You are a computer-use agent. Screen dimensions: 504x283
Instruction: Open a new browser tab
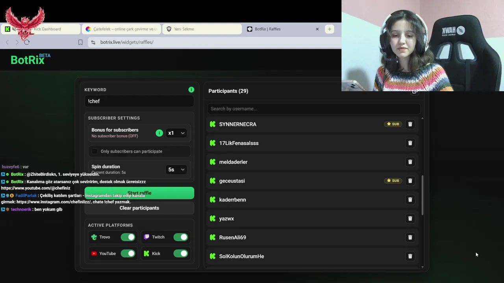click(330, 29)
